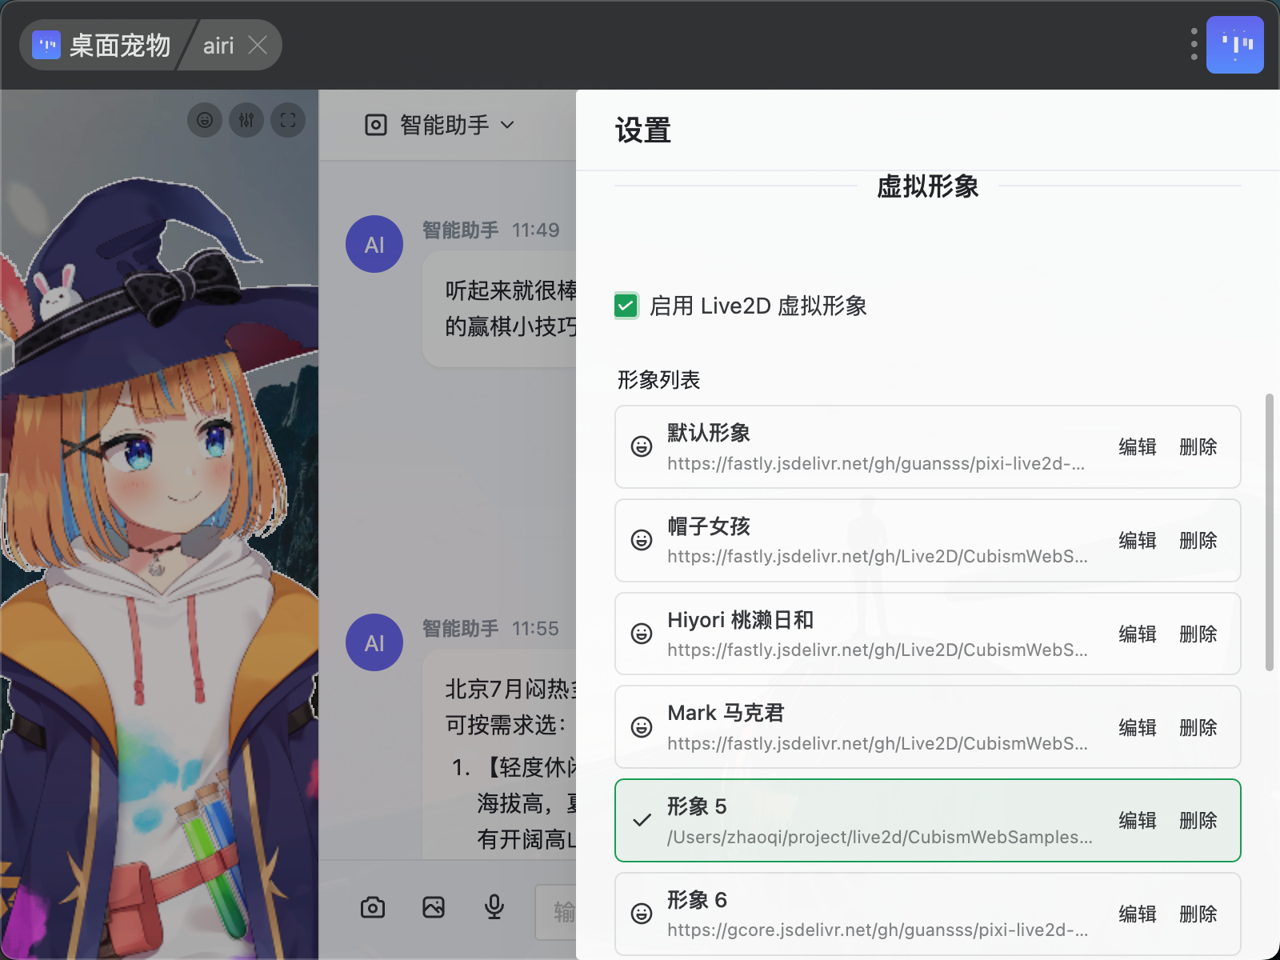Edit the 形象 5 avatar
This screenshot has height=960, width=1280.
click(x=1138, y=820)
